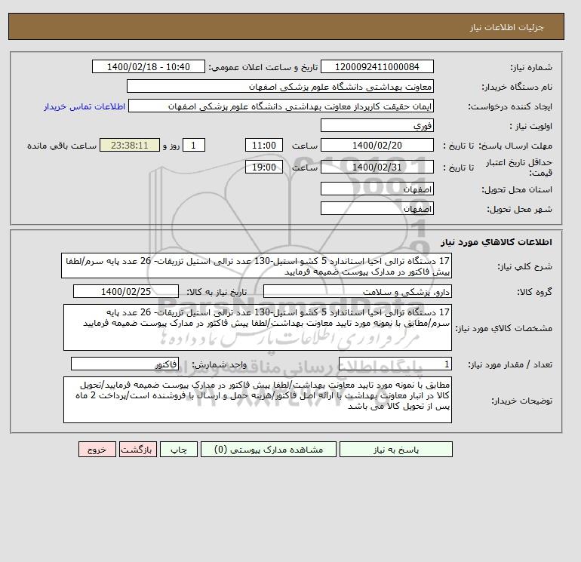Click گروه کالا field دارو، پزشکی و سلامت

pos(357,291)
